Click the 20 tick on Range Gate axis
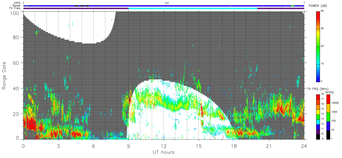Image resolution: width=342 pixels, height=158 pixels. [x=16, y=114]
